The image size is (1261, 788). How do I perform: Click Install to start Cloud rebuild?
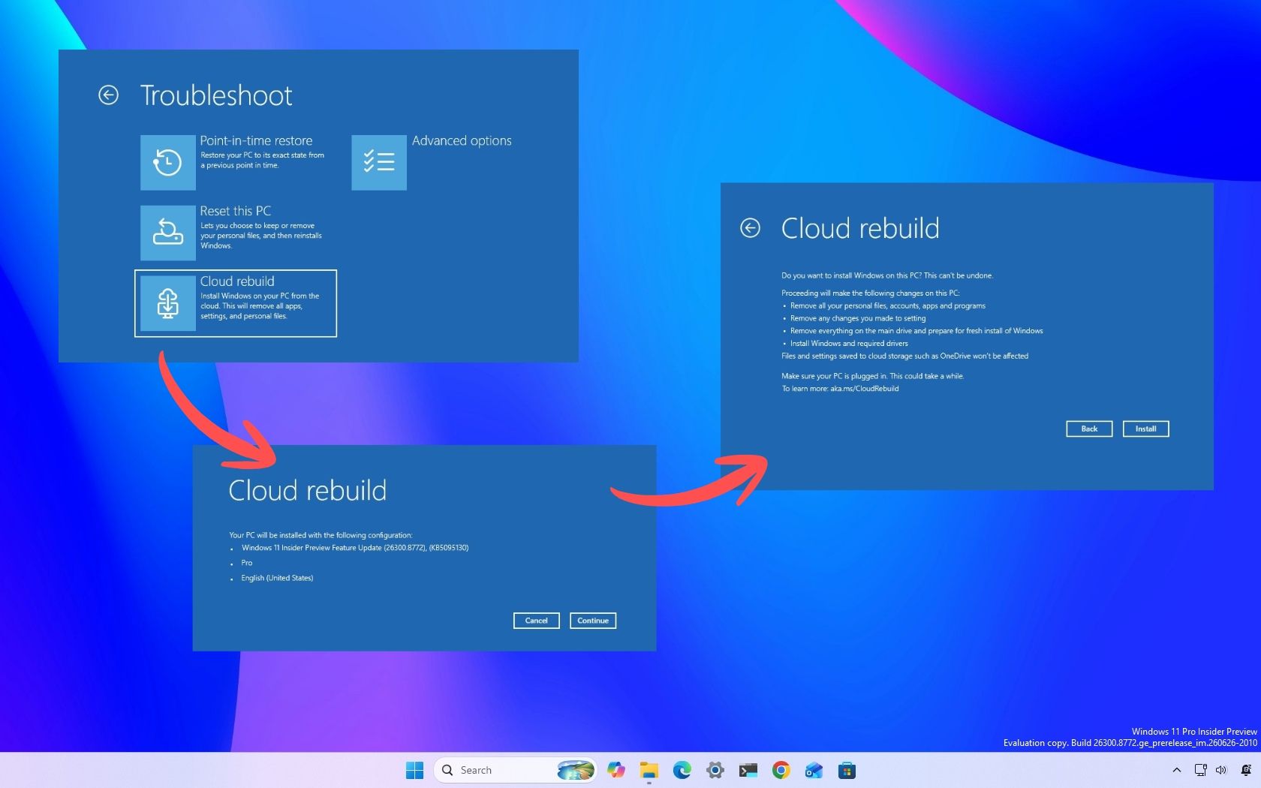coord(1145,429)
